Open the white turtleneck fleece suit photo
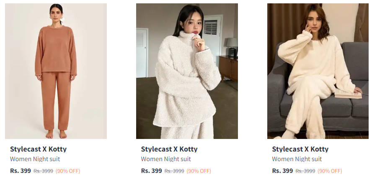 (187, 71)
